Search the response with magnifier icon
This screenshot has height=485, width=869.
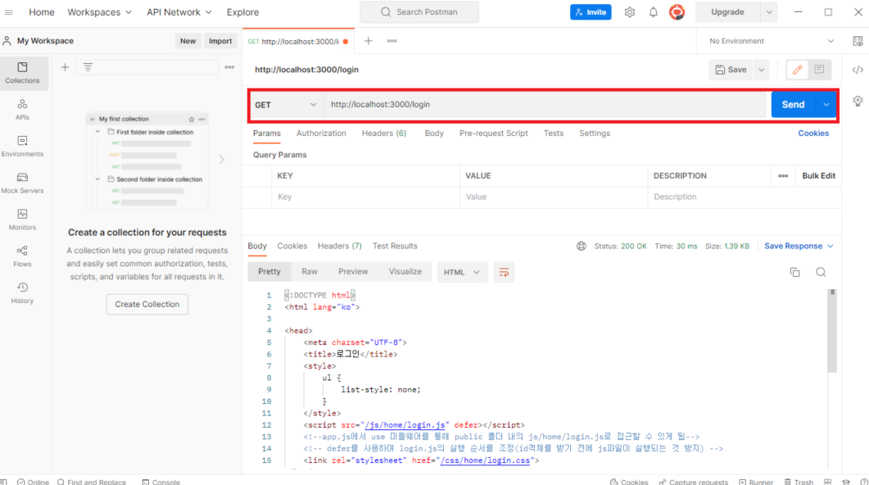[x=821, y=272]
